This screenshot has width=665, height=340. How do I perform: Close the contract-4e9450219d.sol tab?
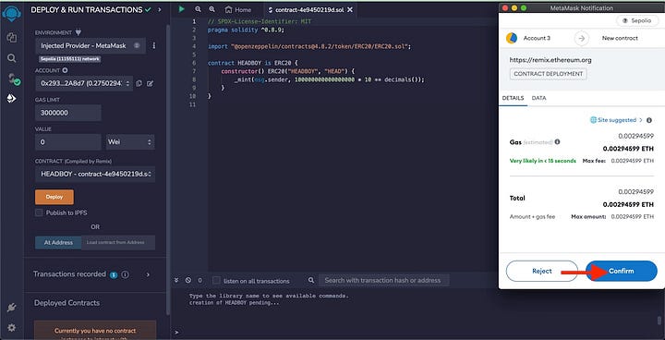350,9
